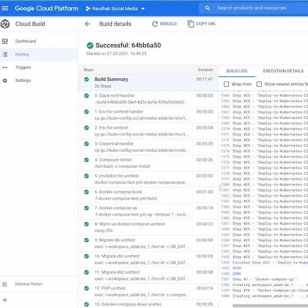Go back using the left arrow
This screenshot has height=308, width=308.
(x=87, y=24)
